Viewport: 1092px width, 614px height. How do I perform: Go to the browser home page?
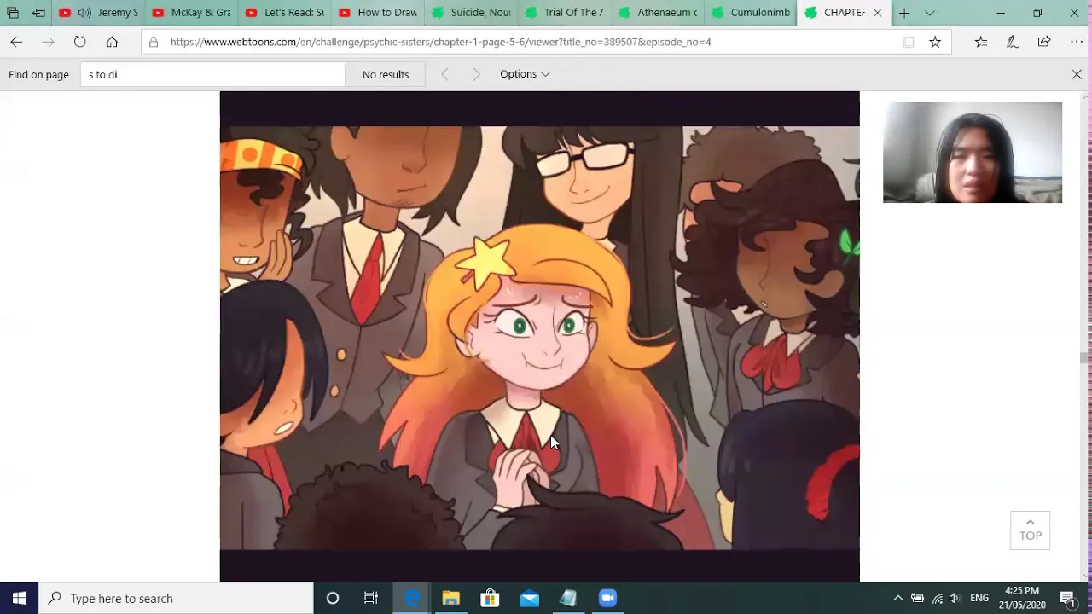click(112, 42)
